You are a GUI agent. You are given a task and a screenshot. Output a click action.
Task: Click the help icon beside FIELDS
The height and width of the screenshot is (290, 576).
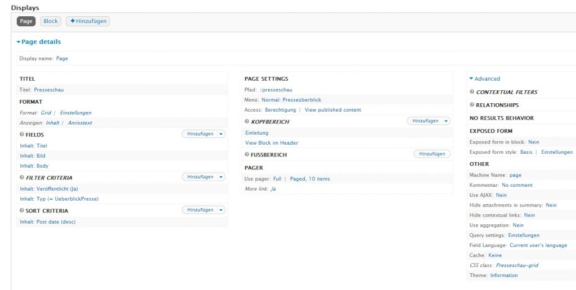pos(22,135)
